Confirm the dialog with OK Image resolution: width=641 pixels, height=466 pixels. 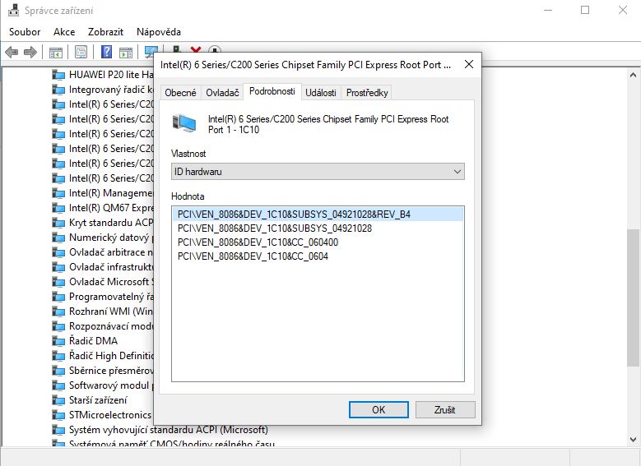click(x=379, y=409)
